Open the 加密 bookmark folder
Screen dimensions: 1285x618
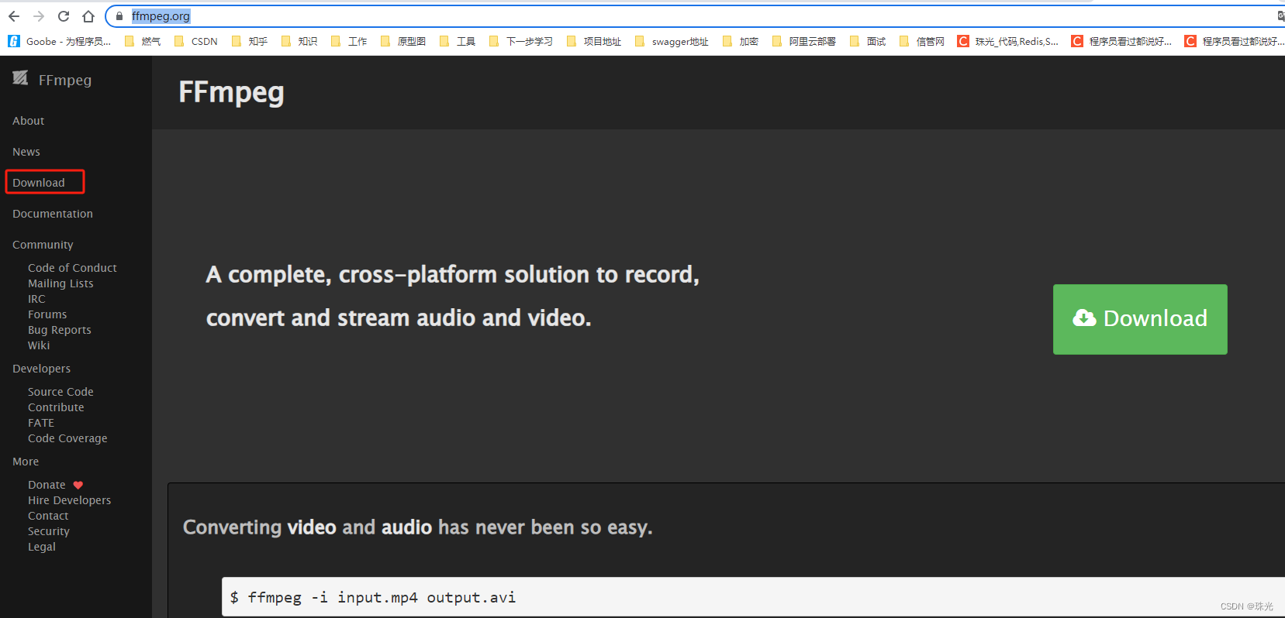click(741, 41)
